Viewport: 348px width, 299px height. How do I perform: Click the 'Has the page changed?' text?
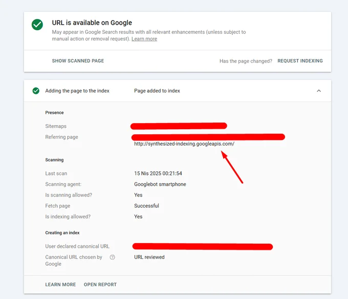tap(246, 61)
